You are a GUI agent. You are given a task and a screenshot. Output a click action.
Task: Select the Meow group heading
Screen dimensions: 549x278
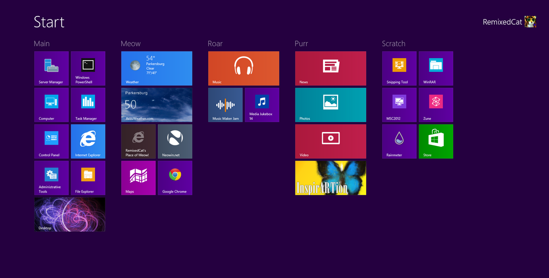click(x=131, y=44)
